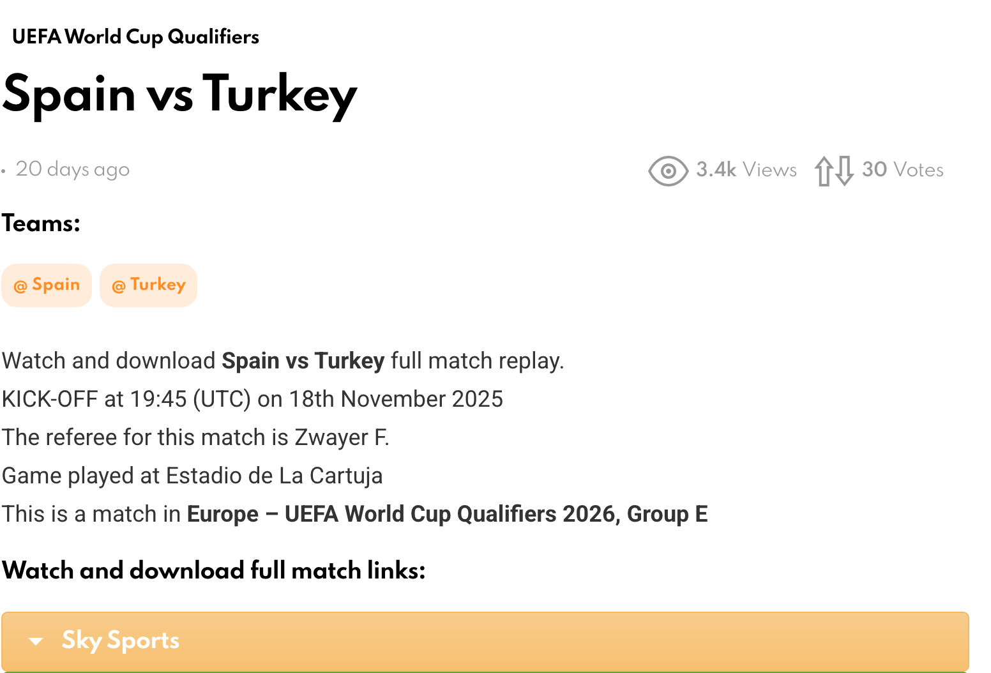Click the referee Zwayer F. line

(195, 437)
